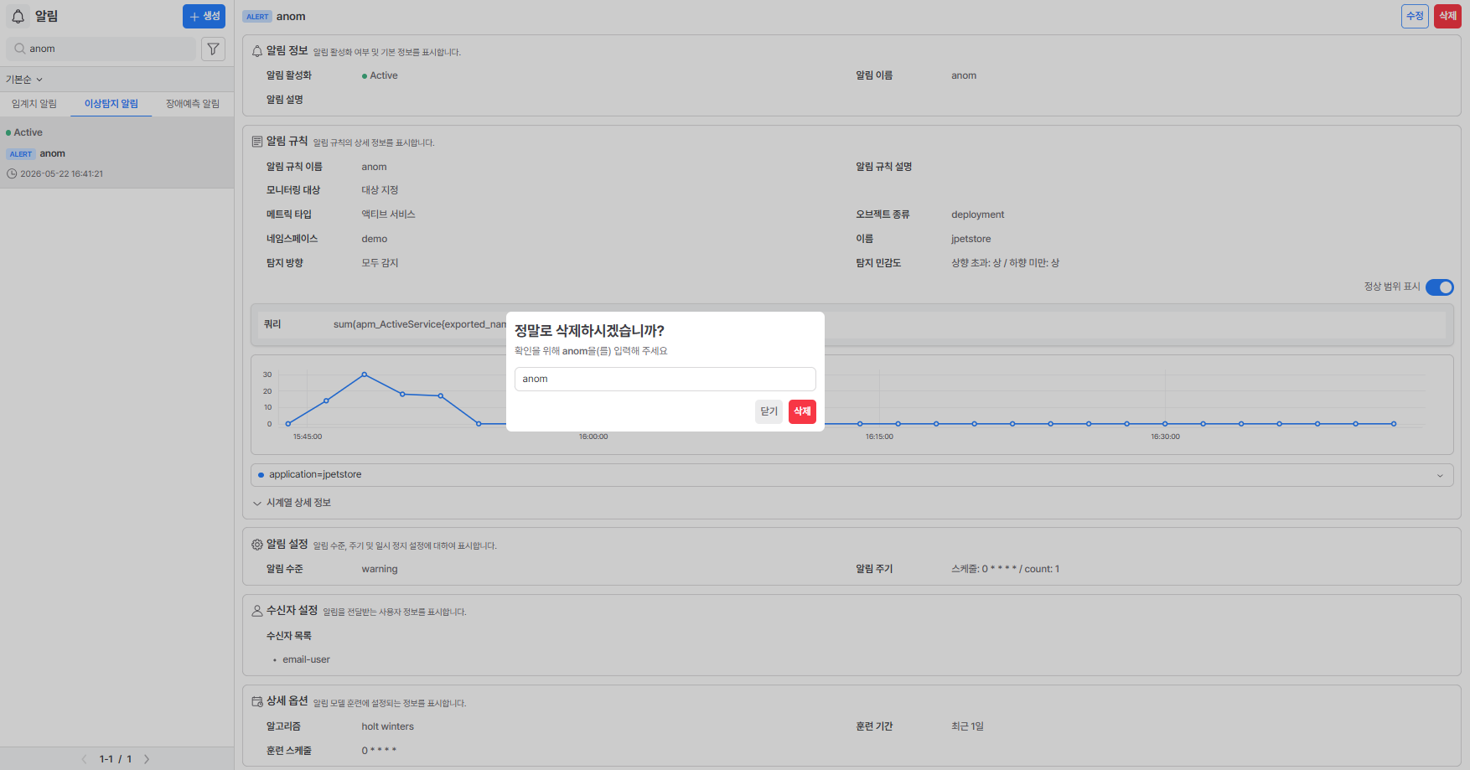Open the filter funnel icon
The image size is (1470, 770).
point(214,49)
